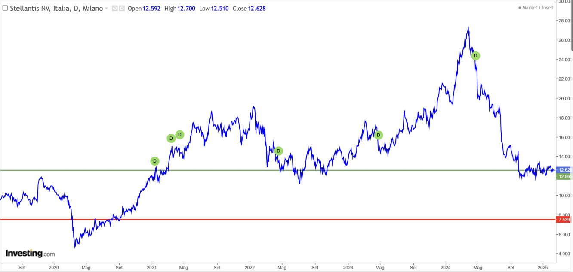Screen dimensions: 573x272
Task: Click the 26.00 price axis label
Action: 565,40
